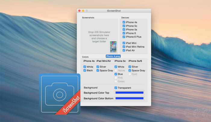This screenshot has height=122, width=211.
Task: Click the screenshots drop zone area
Action: pyautogui.click(x=99, y=36)
